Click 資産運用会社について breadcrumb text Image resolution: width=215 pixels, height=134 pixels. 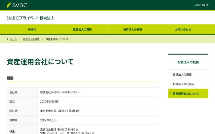coord(57,39)
